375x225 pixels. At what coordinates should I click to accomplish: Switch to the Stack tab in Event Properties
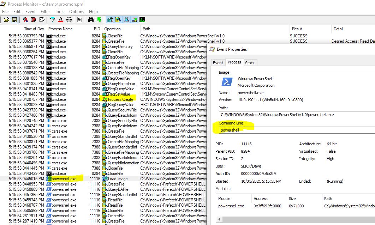250,62
